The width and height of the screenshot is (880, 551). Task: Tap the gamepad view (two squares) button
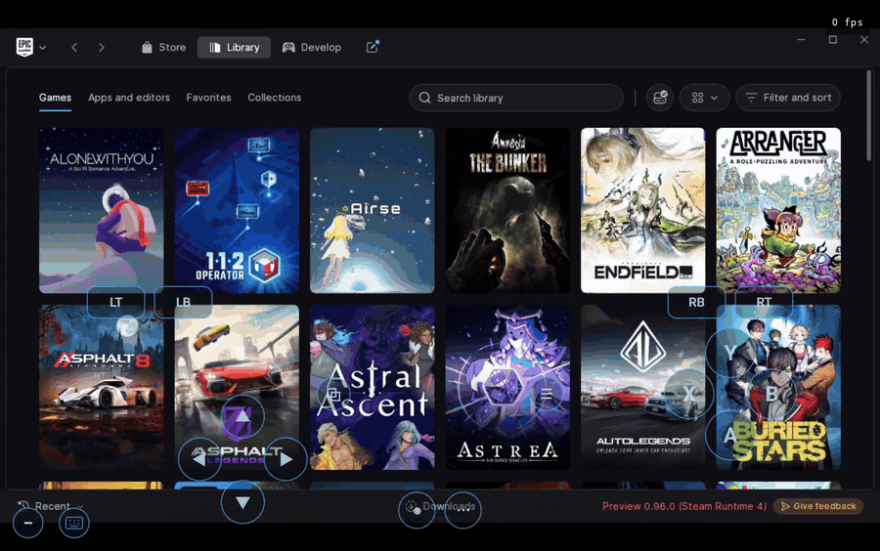(334, 394)
